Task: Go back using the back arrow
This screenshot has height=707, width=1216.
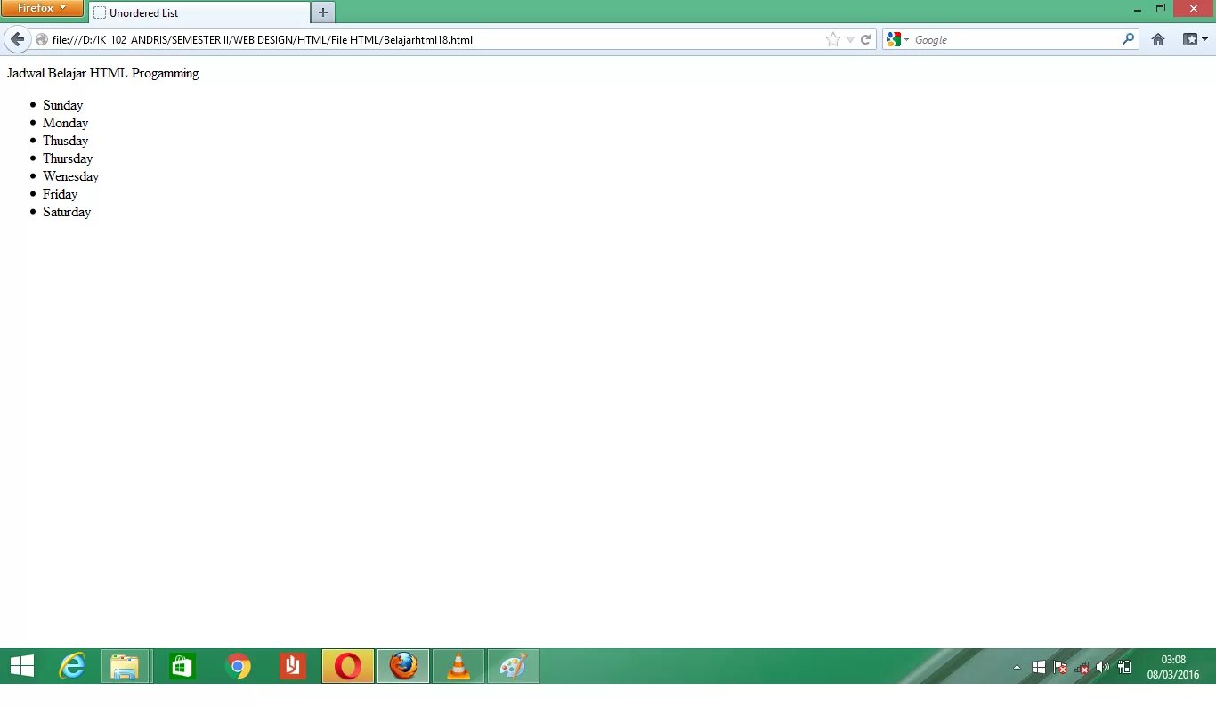Action: [x=17, y=39]
